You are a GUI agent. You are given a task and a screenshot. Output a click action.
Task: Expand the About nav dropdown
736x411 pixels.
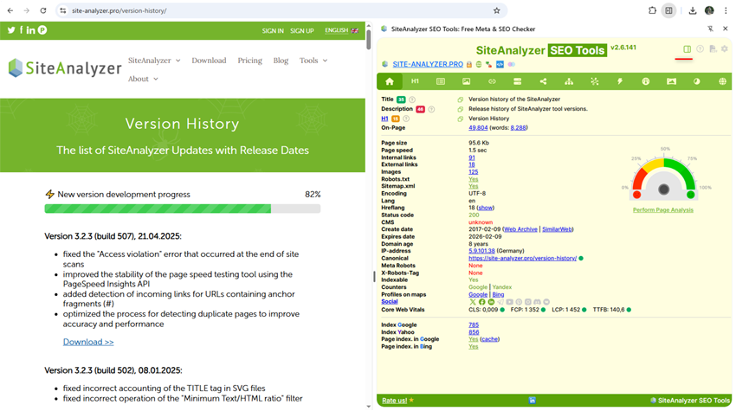(143, 79)
